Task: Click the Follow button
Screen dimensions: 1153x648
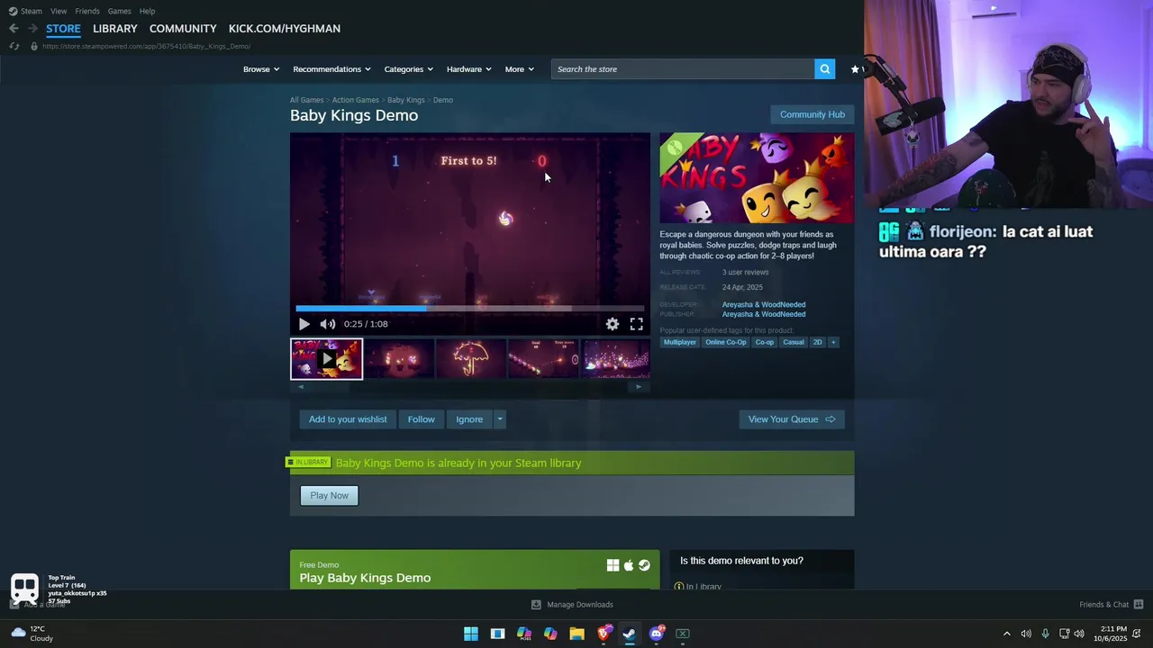Action: tap(421, 419)
